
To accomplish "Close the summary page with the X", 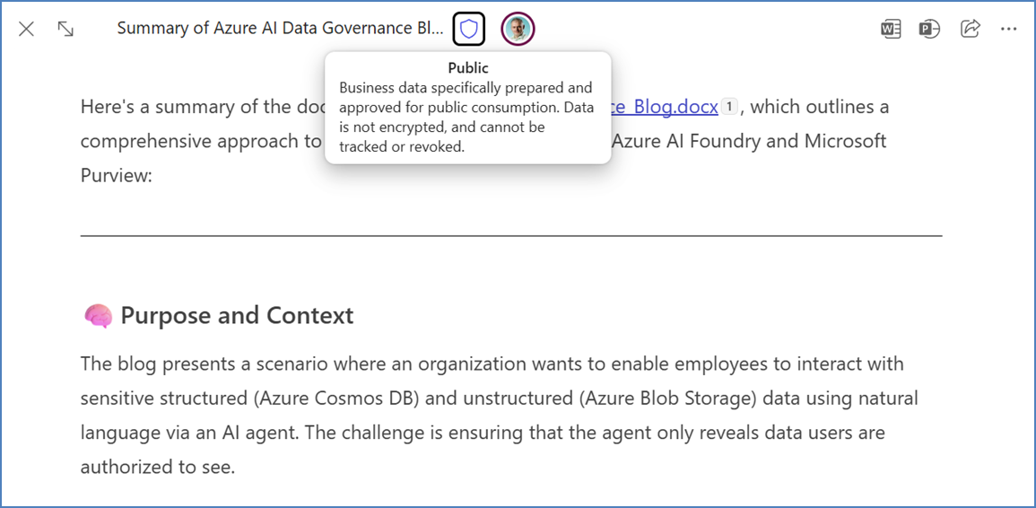I will pyautogui.click(x=27, y=29).
